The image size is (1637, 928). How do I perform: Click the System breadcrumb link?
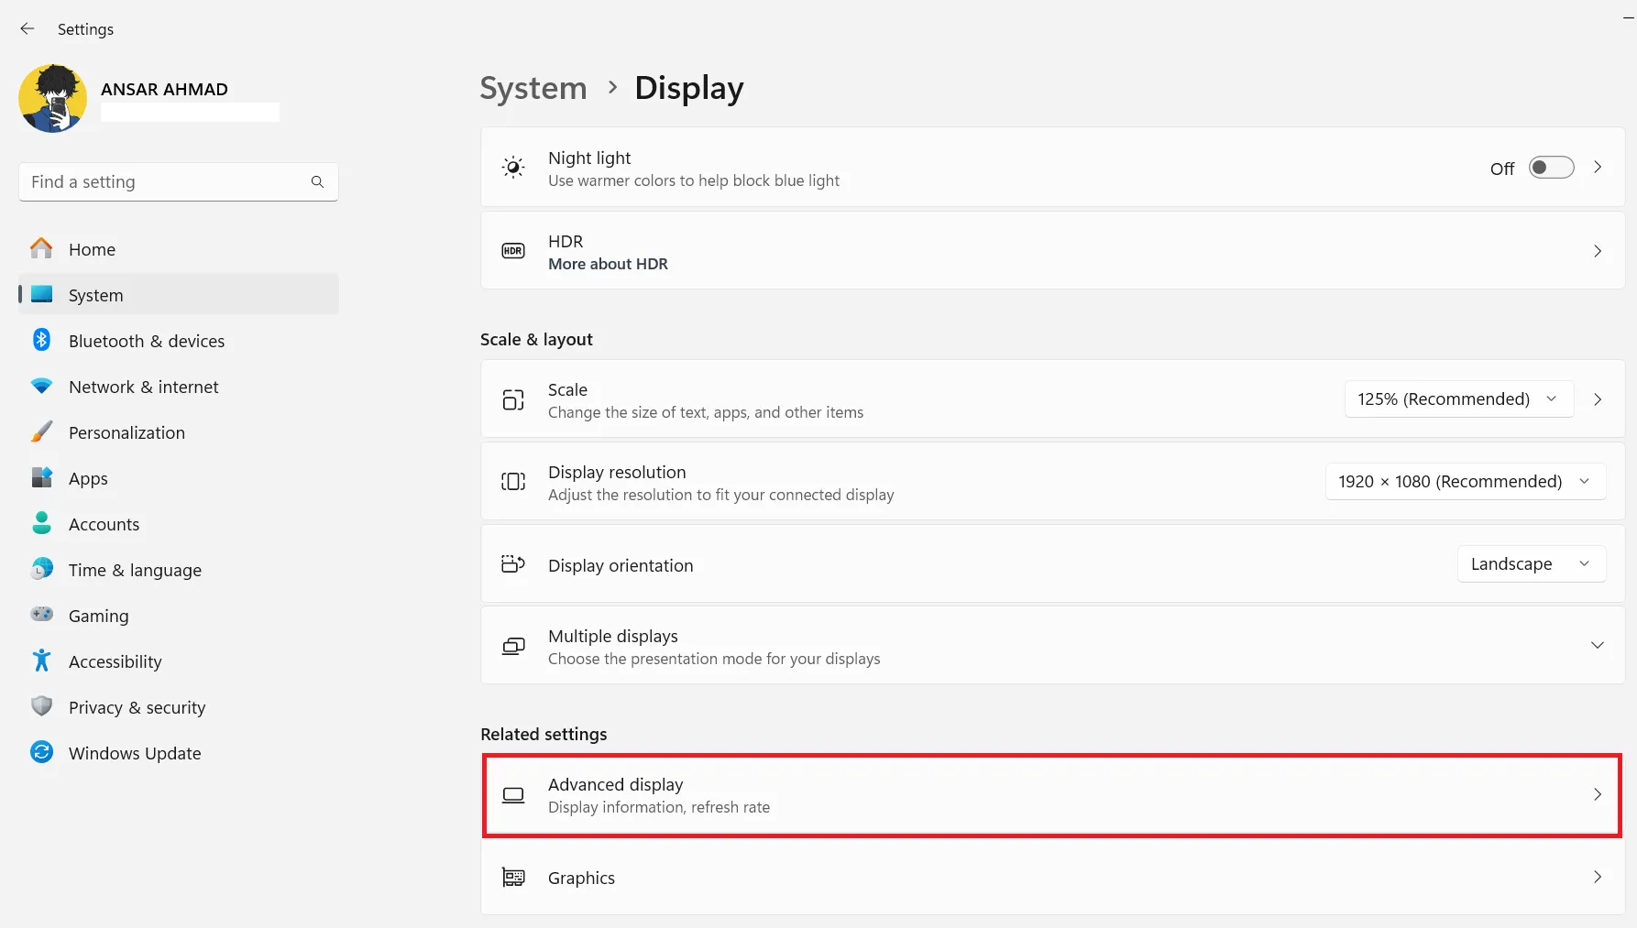[x=533, y=88]
